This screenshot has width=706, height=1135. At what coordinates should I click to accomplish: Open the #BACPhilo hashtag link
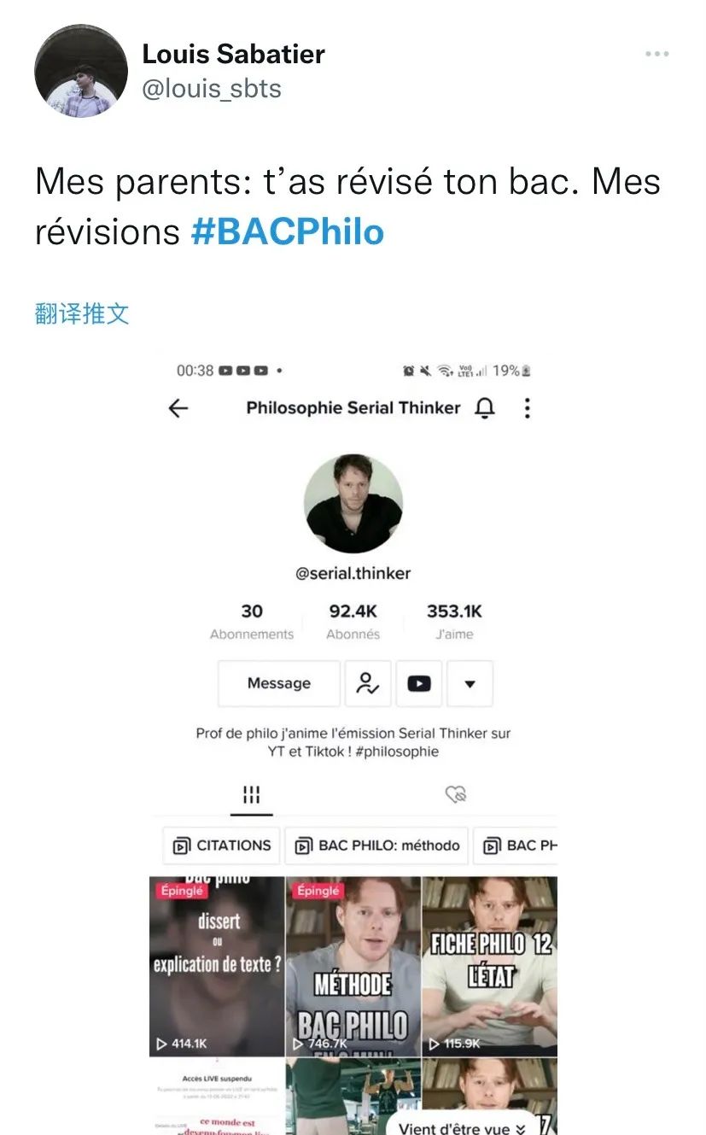click(x=288, y=231)
